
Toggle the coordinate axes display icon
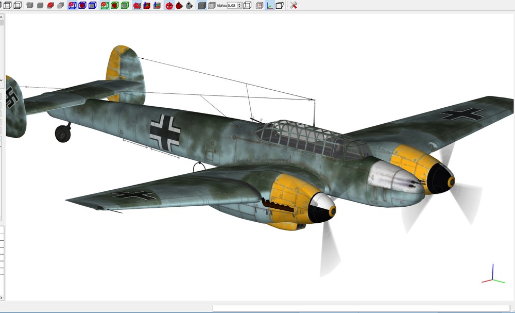(270, 5)
